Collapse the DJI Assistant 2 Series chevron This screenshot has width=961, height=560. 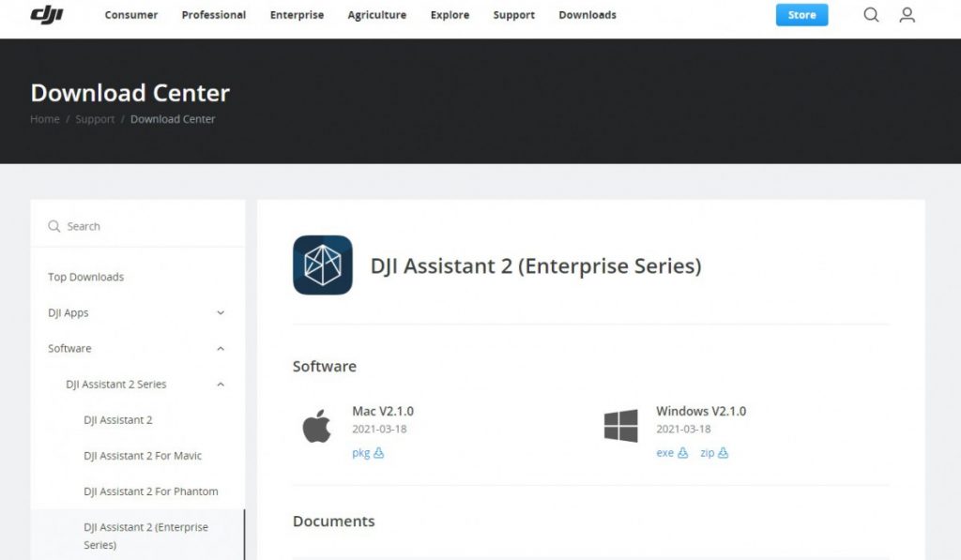221,385
